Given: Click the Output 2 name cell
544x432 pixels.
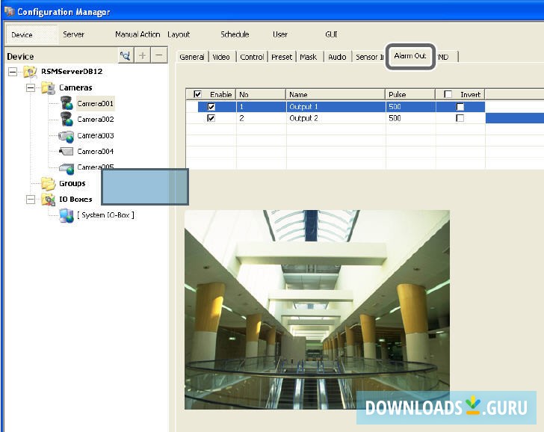Looking at the screenshot, I should click(x=336, y=118).
